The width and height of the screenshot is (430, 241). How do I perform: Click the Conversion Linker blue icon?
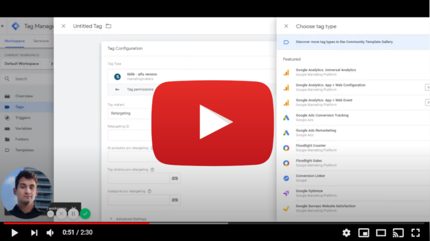pos(286,178)
